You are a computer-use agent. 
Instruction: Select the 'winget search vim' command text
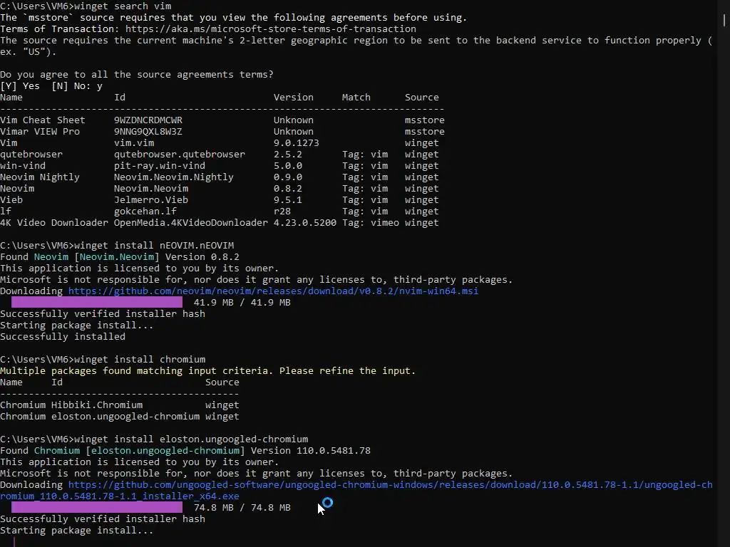click(x=123, y=6)
